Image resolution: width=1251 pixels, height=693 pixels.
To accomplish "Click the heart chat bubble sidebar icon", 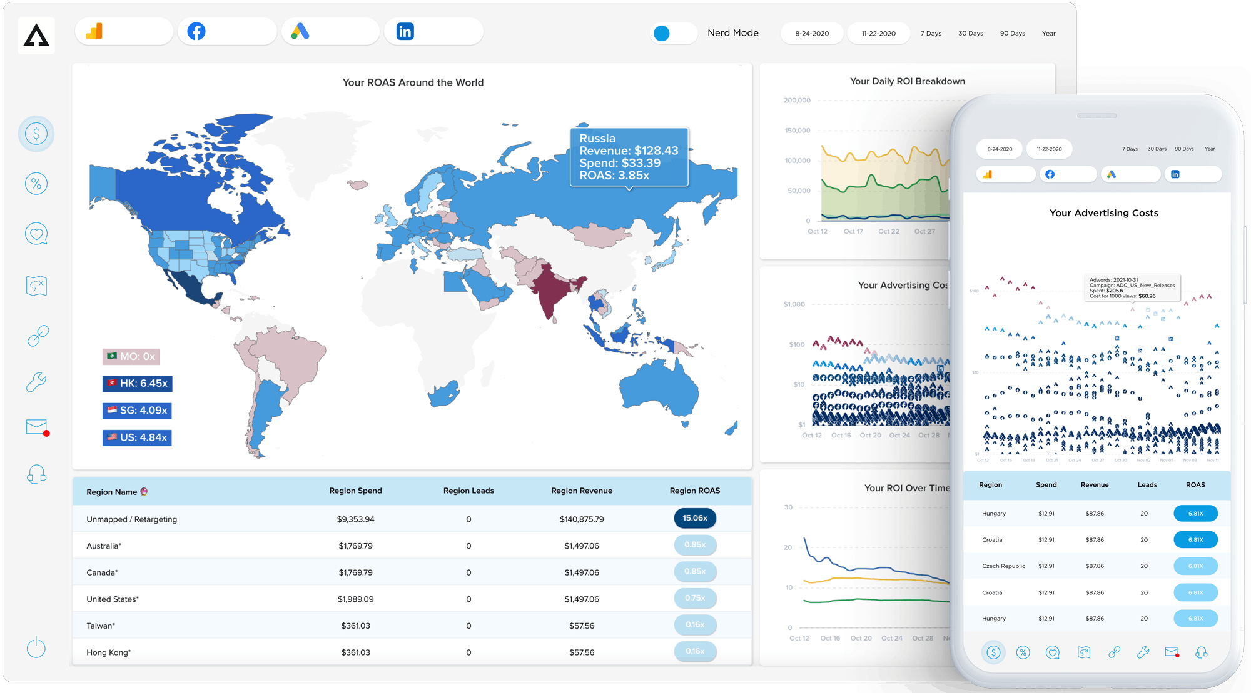I will (36, 234).
